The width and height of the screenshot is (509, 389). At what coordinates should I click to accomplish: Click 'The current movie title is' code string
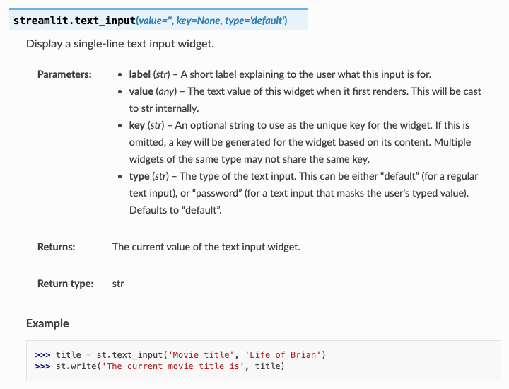point(173,366)
